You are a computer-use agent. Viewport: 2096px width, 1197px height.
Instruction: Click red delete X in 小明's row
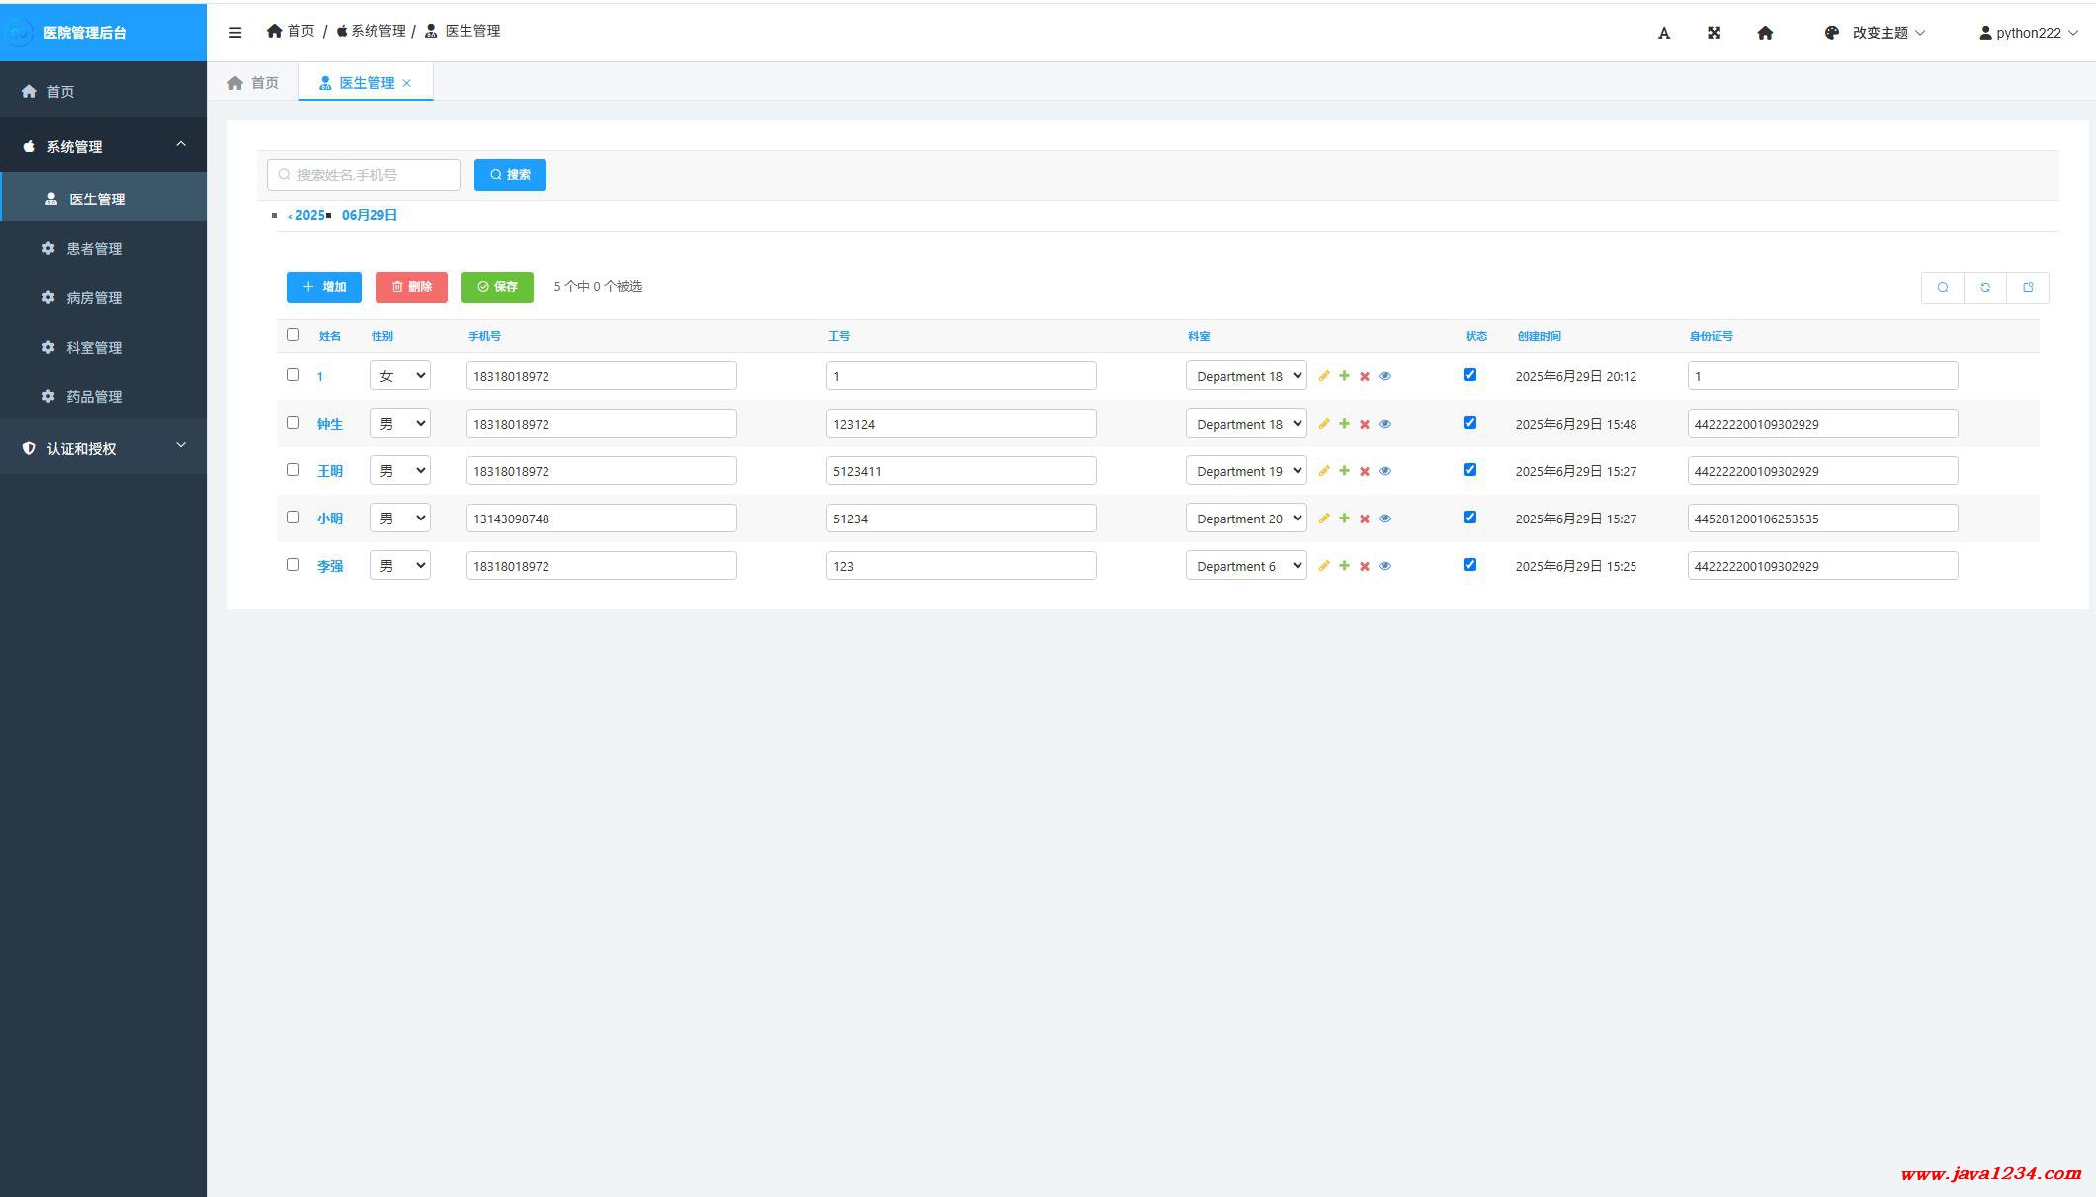pos(1365,519)
